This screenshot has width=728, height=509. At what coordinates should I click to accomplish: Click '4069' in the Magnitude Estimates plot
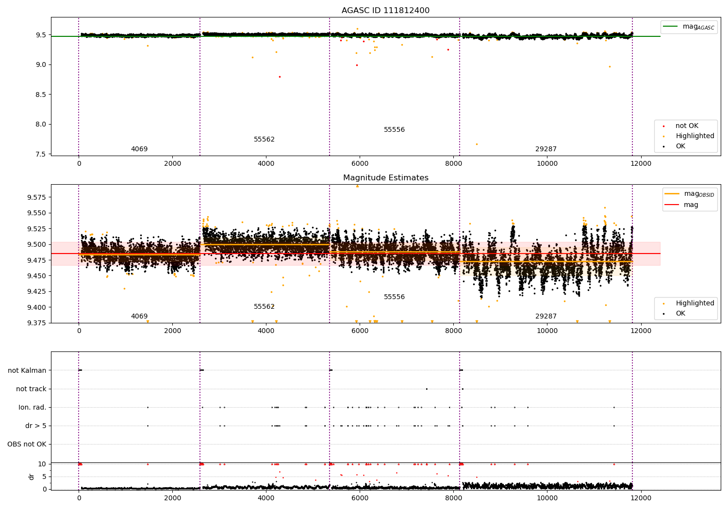point(139,317)
